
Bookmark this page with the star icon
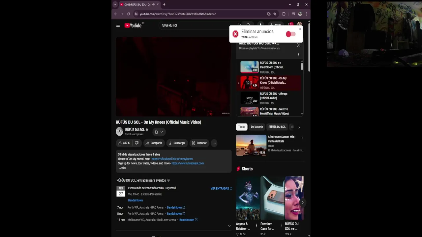tap(275, 14)
